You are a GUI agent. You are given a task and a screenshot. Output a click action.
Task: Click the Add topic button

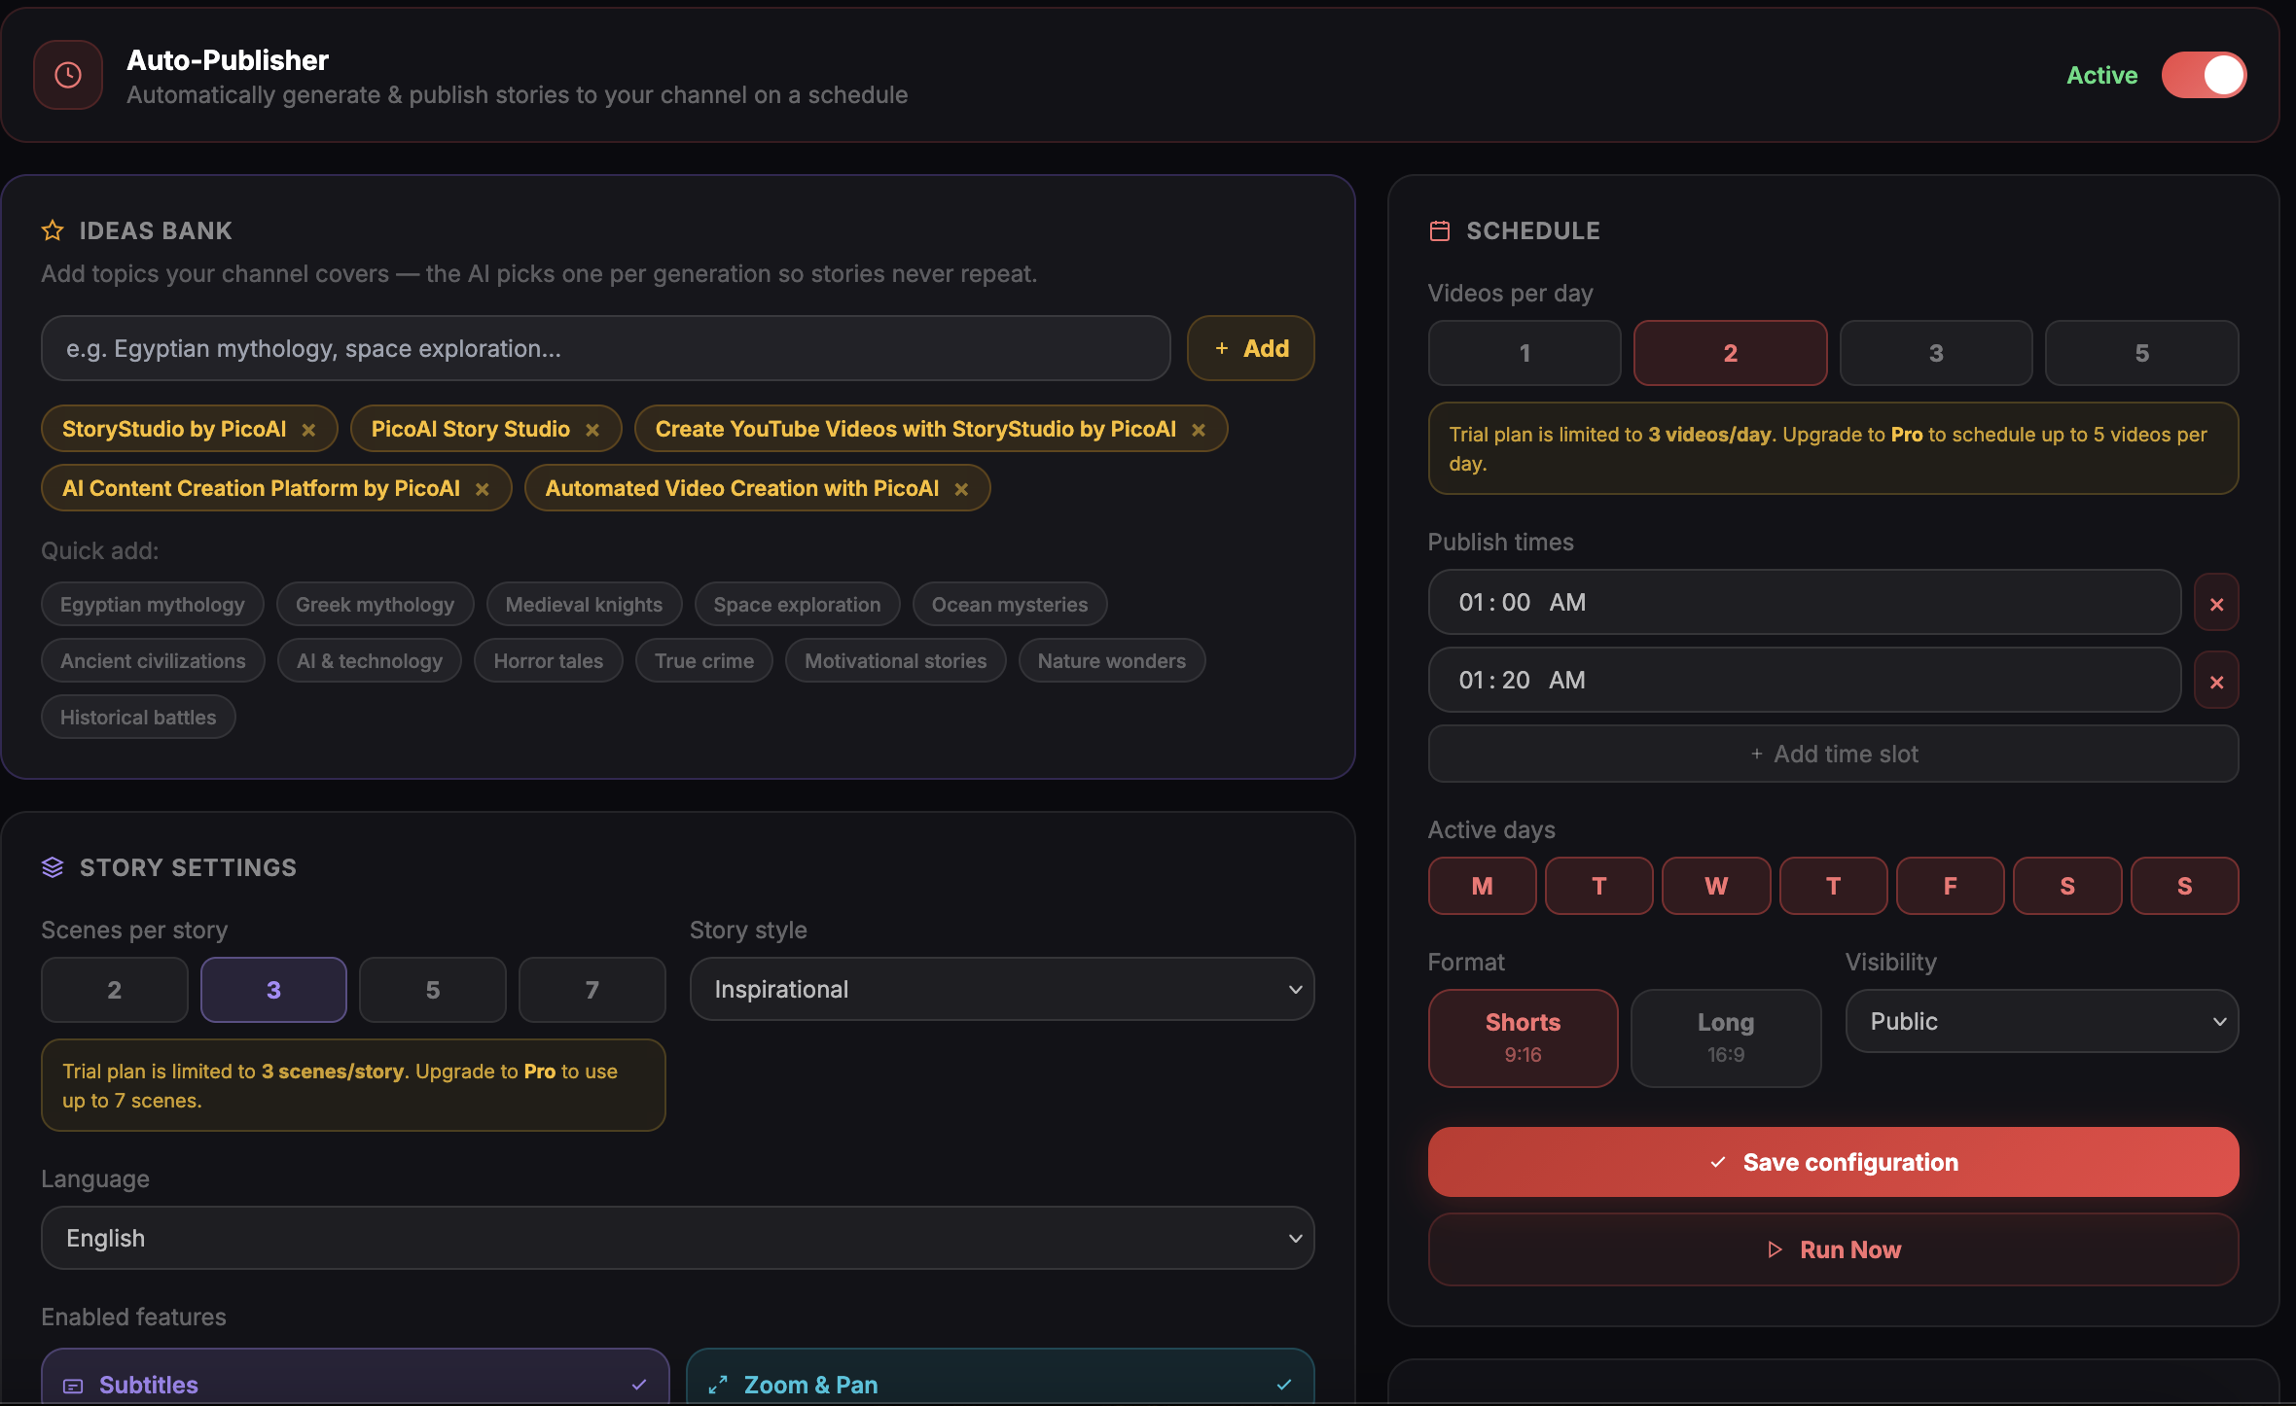(x=1251, y=348)
